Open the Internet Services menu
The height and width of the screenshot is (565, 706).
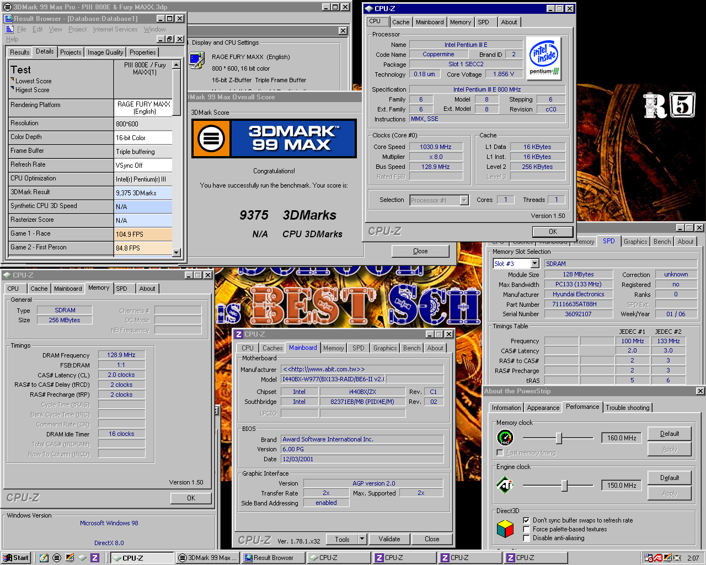[115, 29]
